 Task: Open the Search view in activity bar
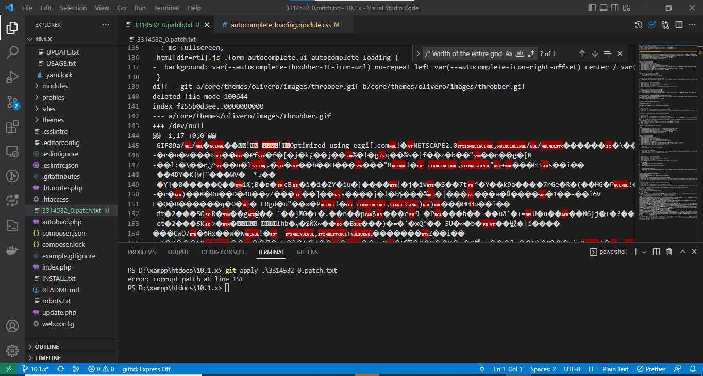tap(12, 52)
